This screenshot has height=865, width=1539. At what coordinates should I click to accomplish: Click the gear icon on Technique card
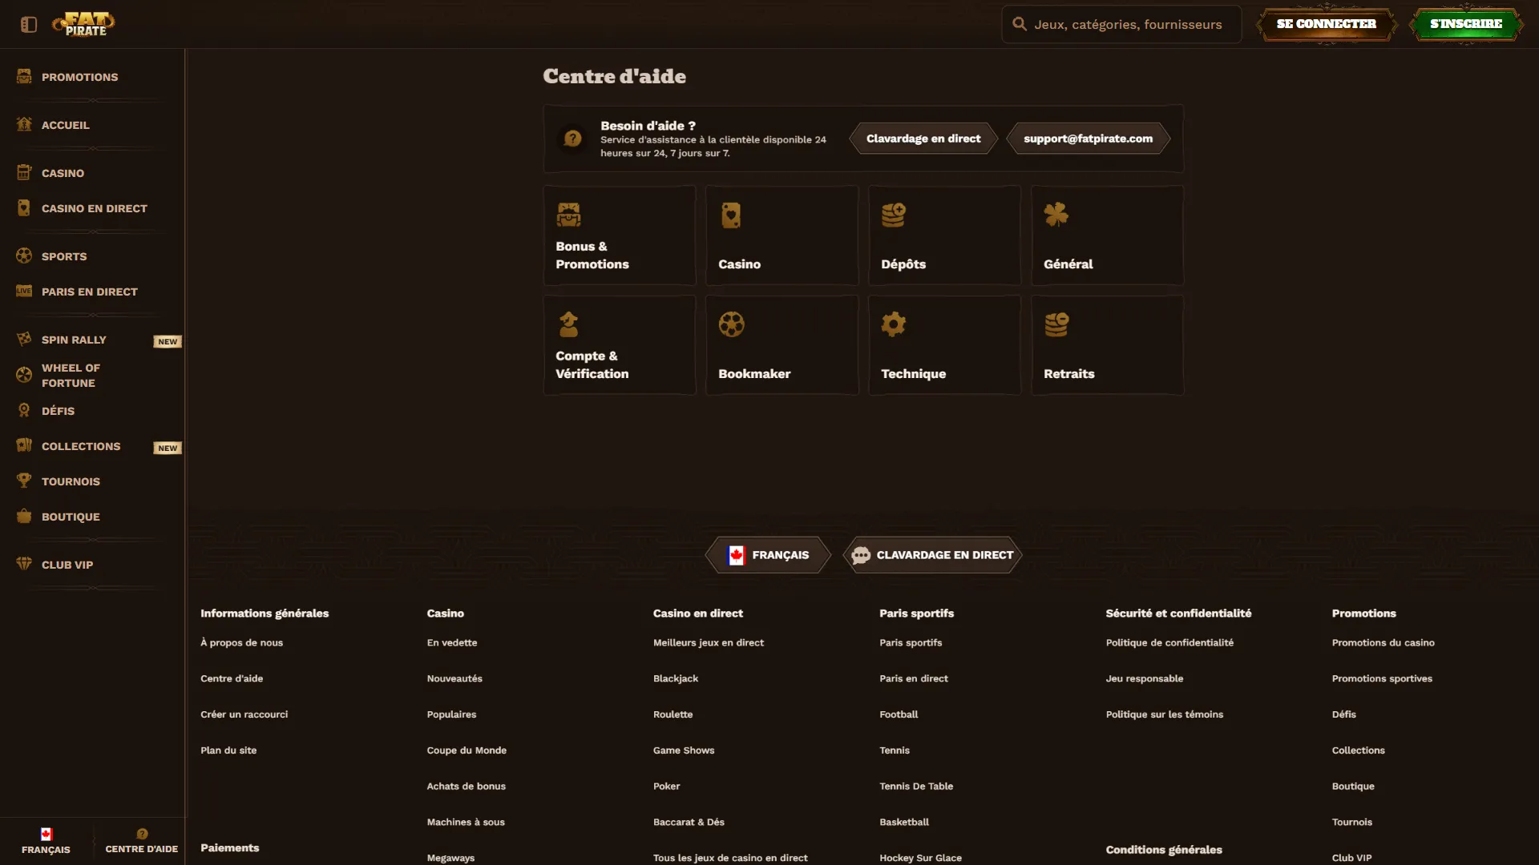pyautogui.click(x=894, y=324)
